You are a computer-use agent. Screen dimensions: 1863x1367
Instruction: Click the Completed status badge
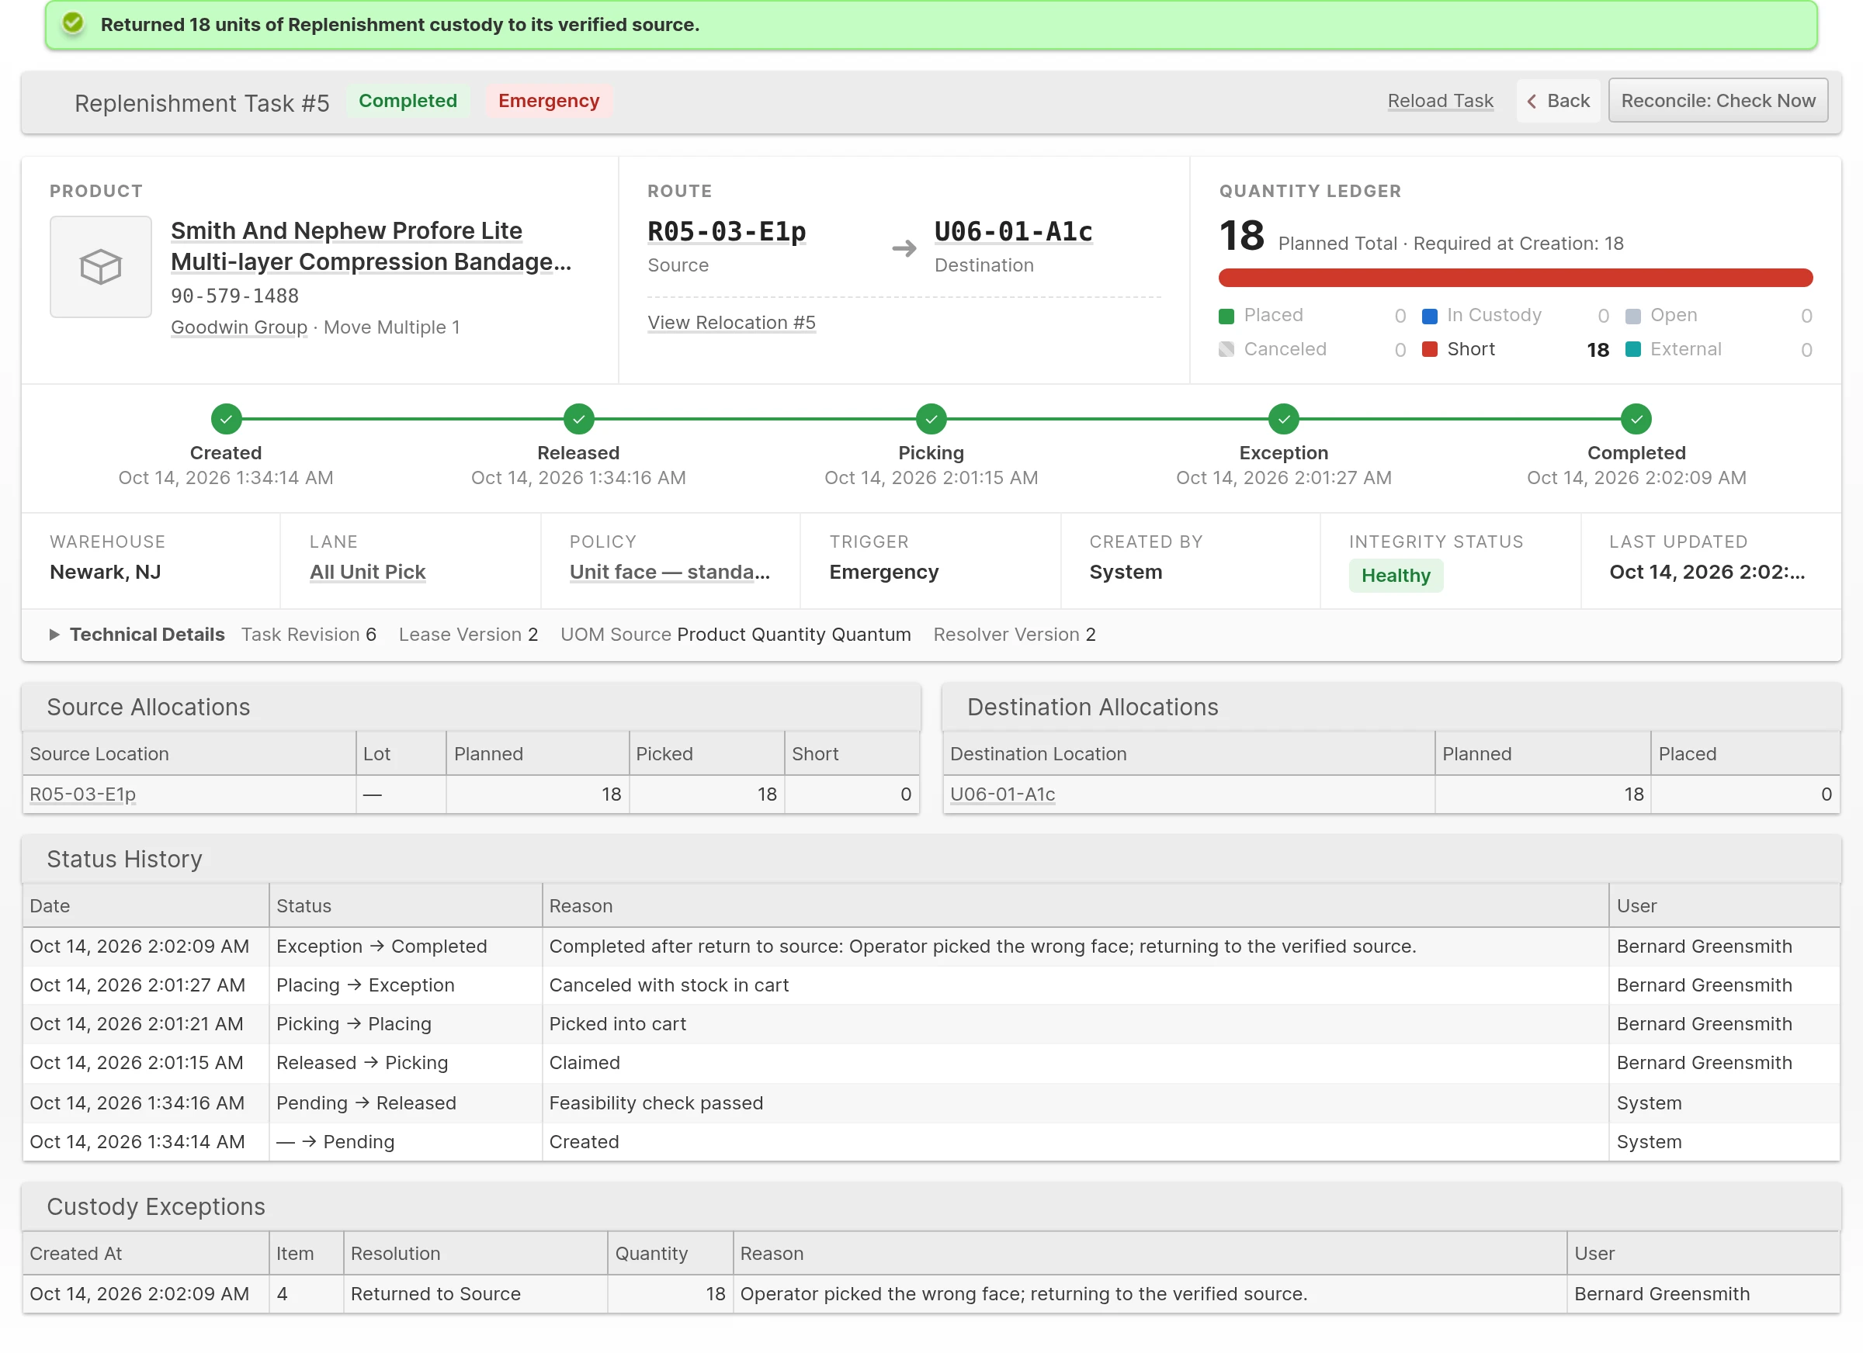tap(408, 101)
